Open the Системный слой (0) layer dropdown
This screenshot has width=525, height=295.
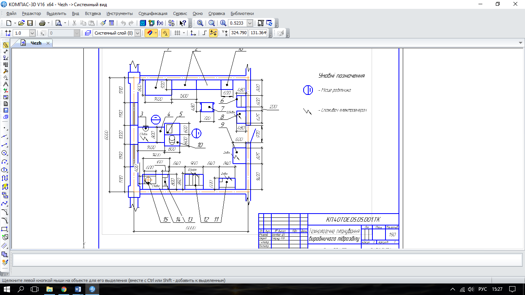[138, 33]
